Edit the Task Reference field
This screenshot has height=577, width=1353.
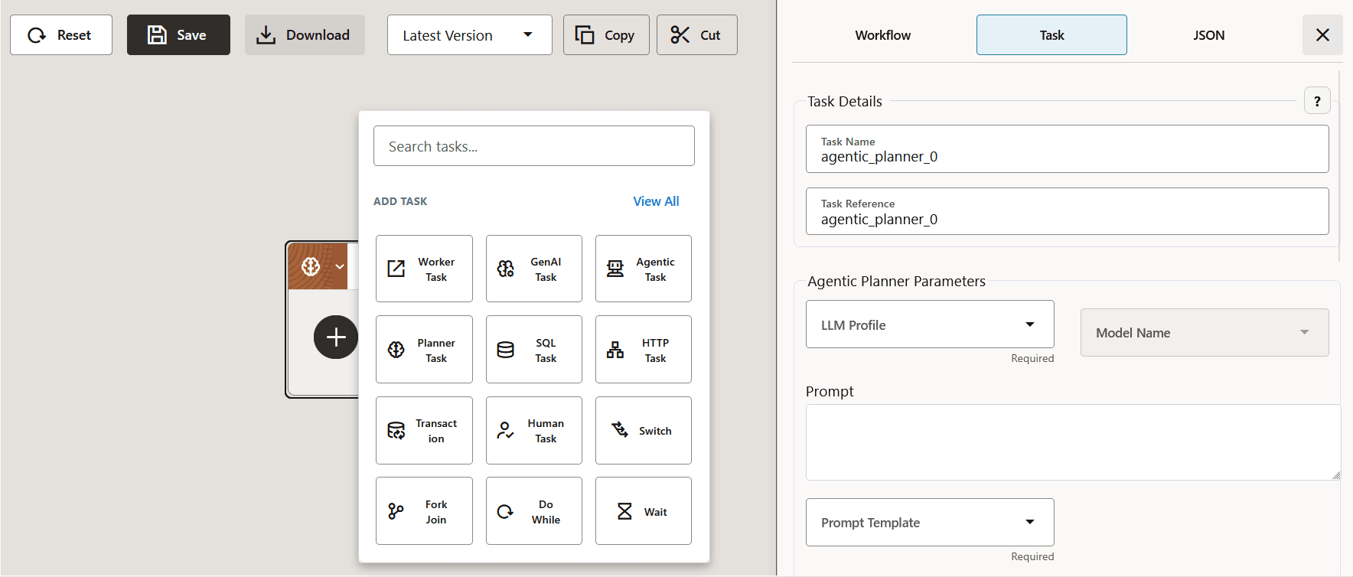click(x=1067, y=211)
